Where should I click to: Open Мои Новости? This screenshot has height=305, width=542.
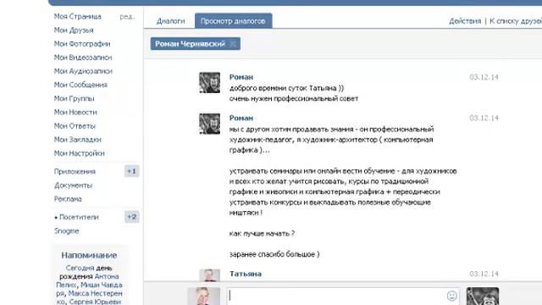75,113
